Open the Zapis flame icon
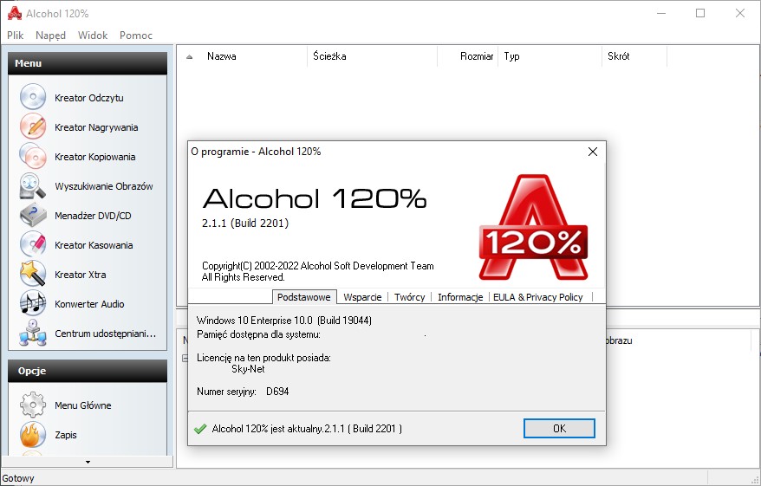Screen dimensions: 761x486 (x=33, y=435)
